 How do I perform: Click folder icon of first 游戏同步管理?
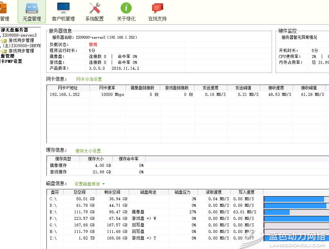tap(4, 41)
